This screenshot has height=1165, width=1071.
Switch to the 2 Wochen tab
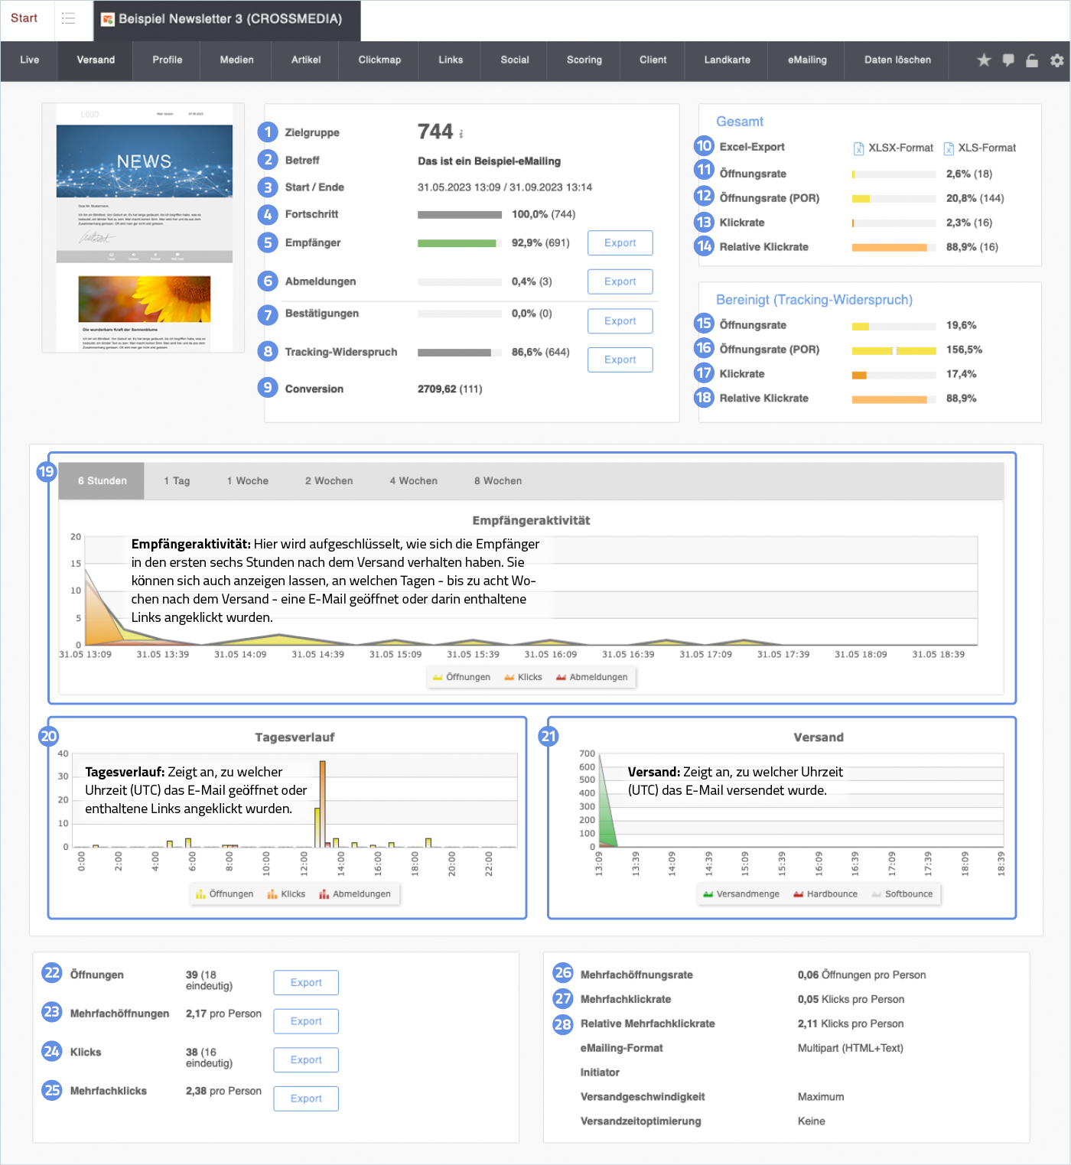pos(329,481)
